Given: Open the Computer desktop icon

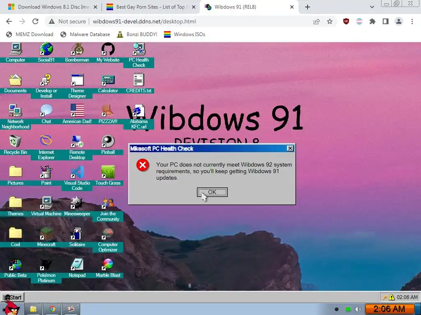Looking at the screenshot, I should click(15, 52).
